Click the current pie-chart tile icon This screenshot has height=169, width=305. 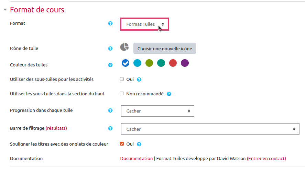click(124, 47)
